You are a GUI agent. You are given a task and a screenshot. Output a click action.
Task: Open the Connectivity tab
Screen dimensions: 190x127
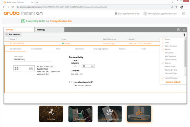(x=37, y=49)
